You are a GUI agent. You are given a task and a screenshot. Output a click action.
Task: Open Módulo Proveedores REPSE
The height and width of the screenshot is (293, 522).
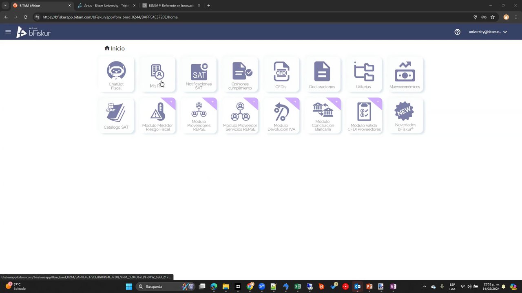(199, 116)
